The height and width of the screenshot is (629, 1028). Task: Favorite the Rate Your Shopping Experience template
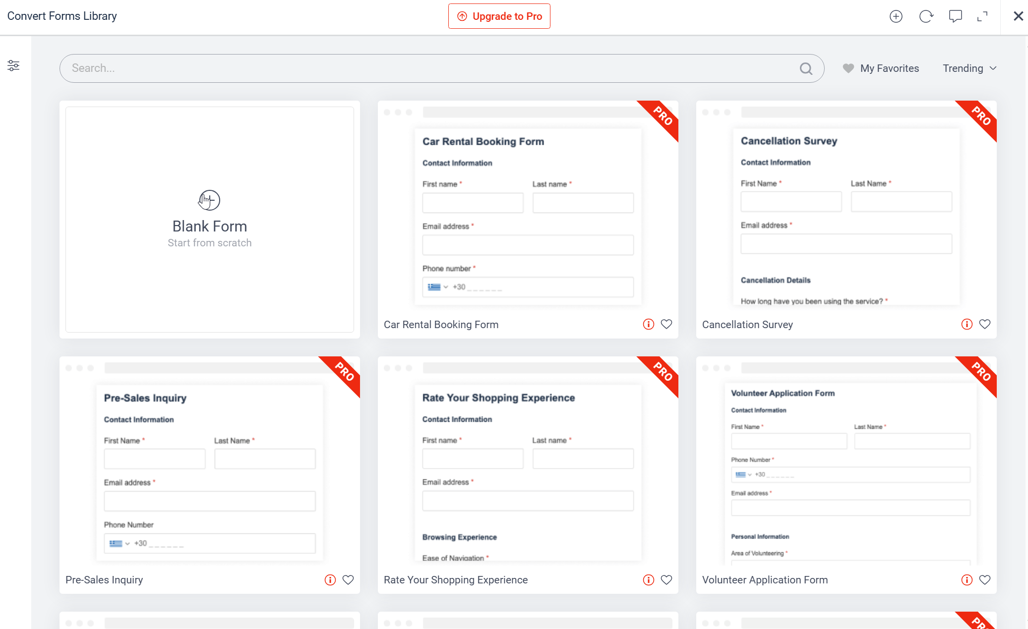click(x=666, y=579)
